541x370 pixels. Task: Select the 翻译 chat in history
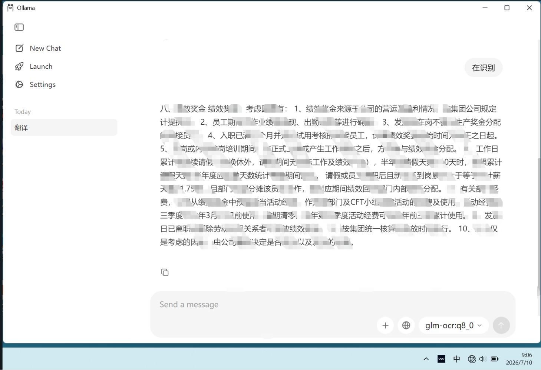point(64,127)
